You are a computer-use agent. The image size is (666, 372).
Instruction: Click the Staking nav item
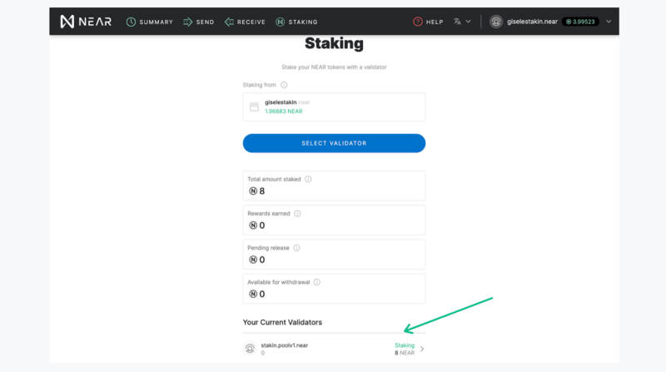point(296,22)
